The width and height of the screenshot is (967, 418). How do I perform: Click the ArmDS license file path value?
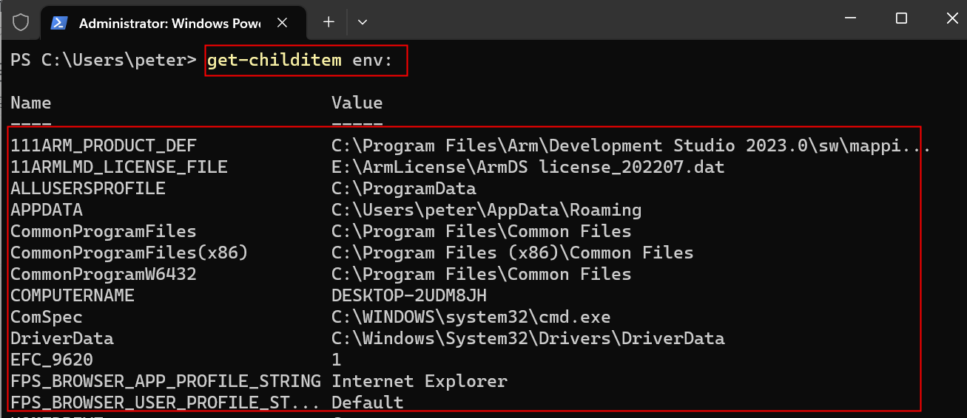click(528, 168)
